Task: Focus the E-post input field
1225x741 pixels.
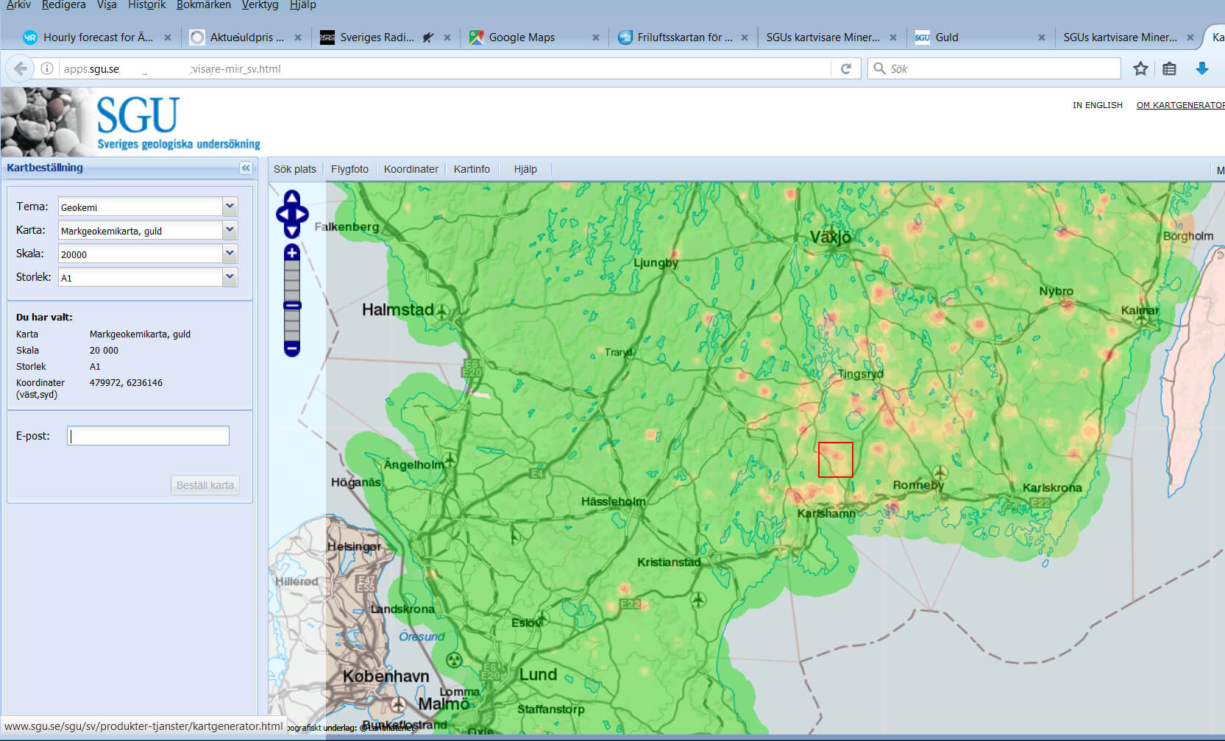Action: [x=148, y=436]
